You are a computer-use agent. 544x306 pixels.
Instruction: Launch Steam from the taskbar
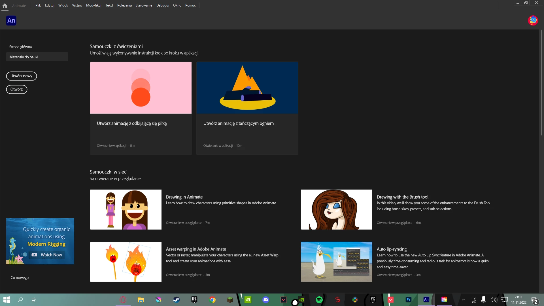176,299
